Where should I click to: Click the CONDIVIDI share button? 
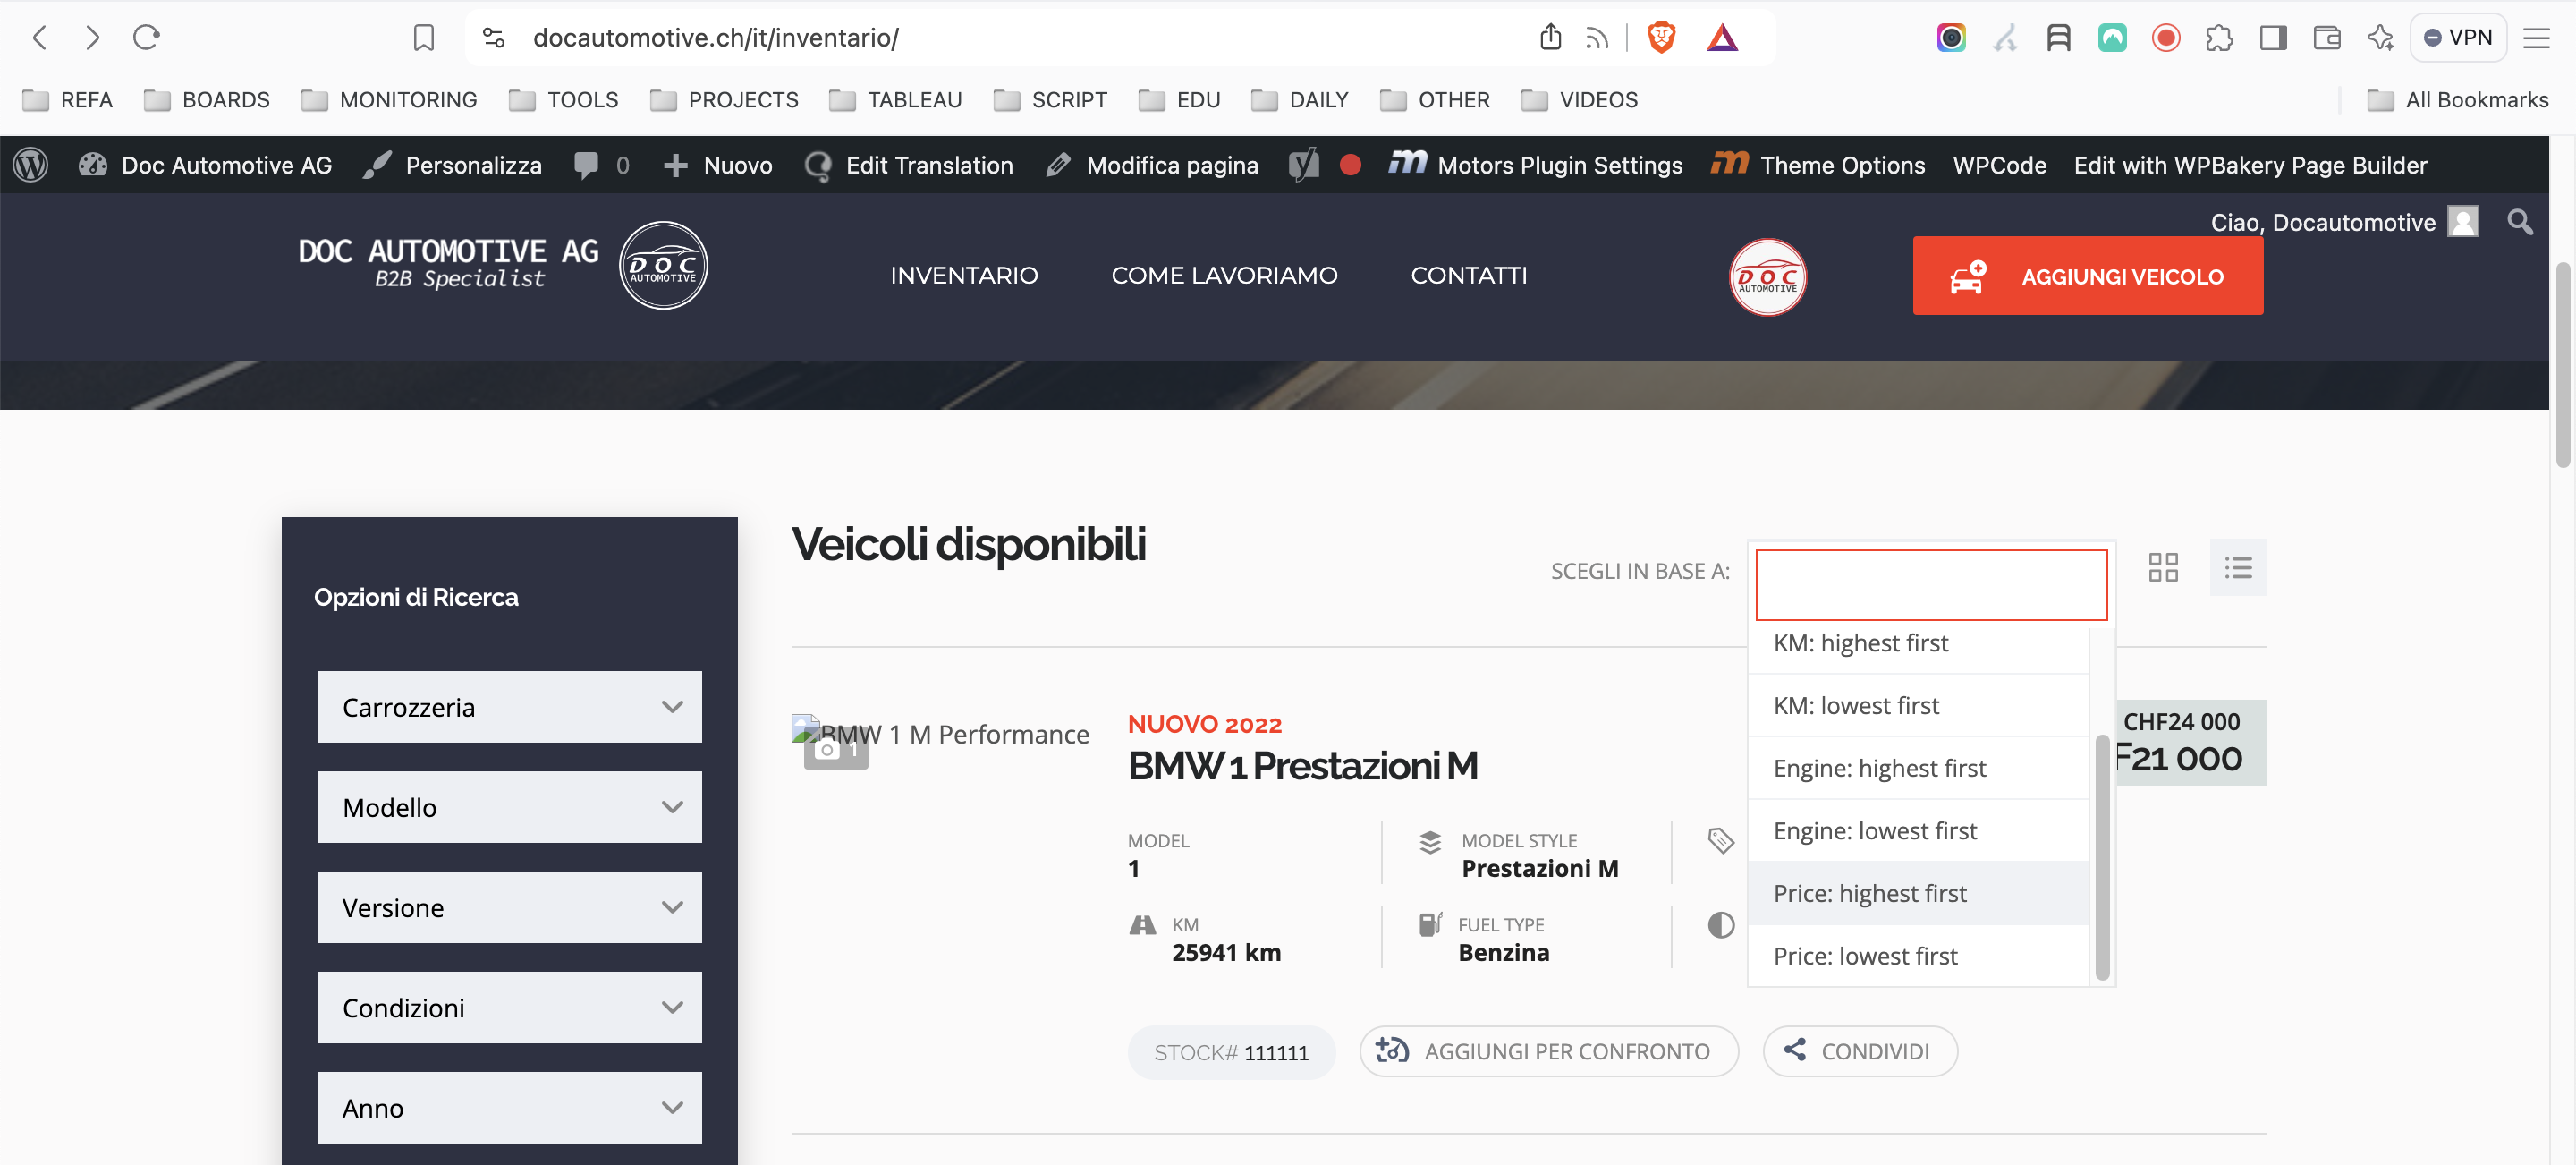(x=1859, y=1051)
